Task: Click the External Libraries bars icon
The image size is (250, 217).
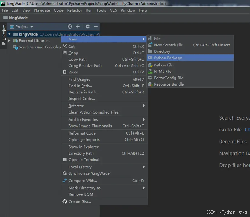Action: 16,41
